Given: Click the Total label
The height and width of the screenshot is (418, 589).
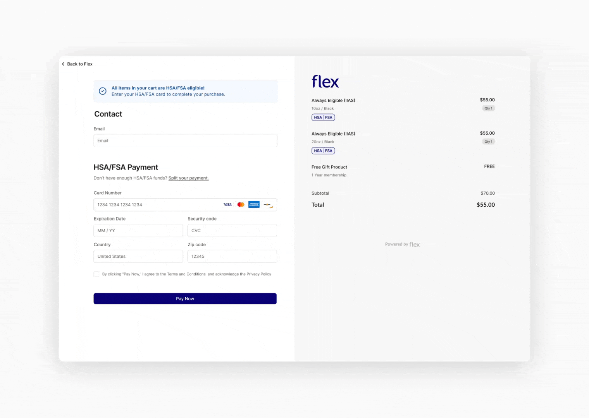Looking at the screenshot, I should click(x=318, y=205).
